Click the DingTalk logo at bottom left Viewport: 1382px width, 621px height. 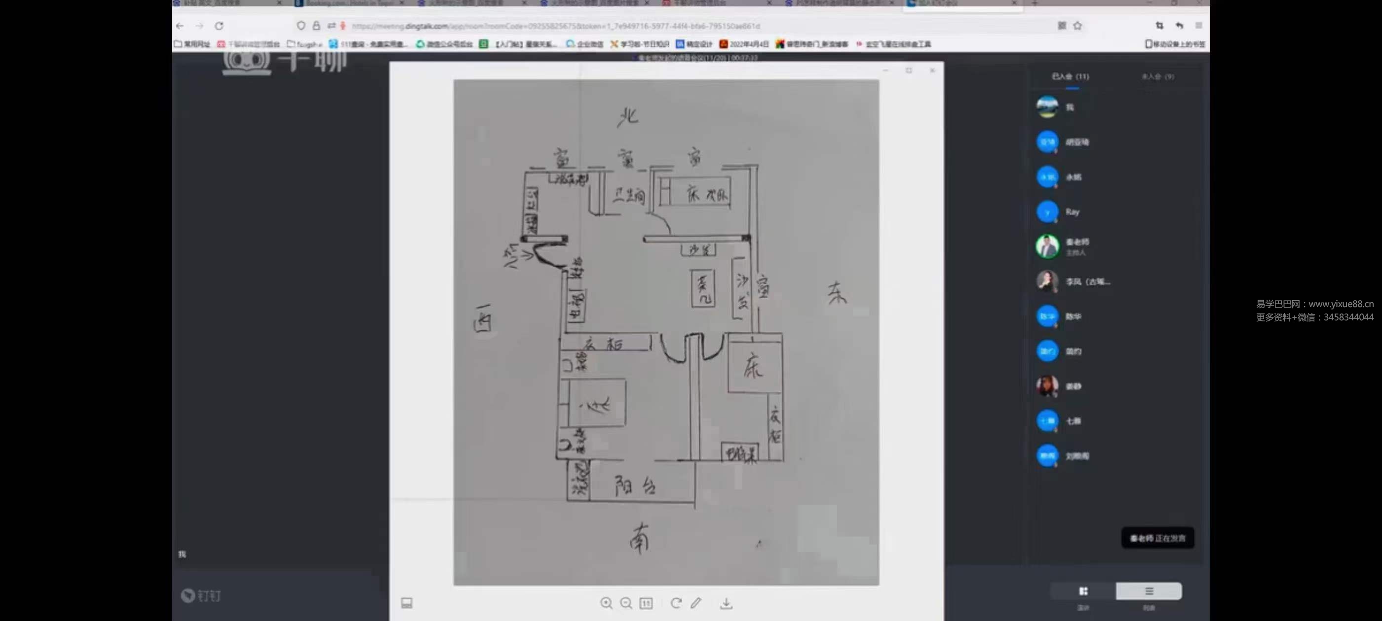tap(201, 595)
